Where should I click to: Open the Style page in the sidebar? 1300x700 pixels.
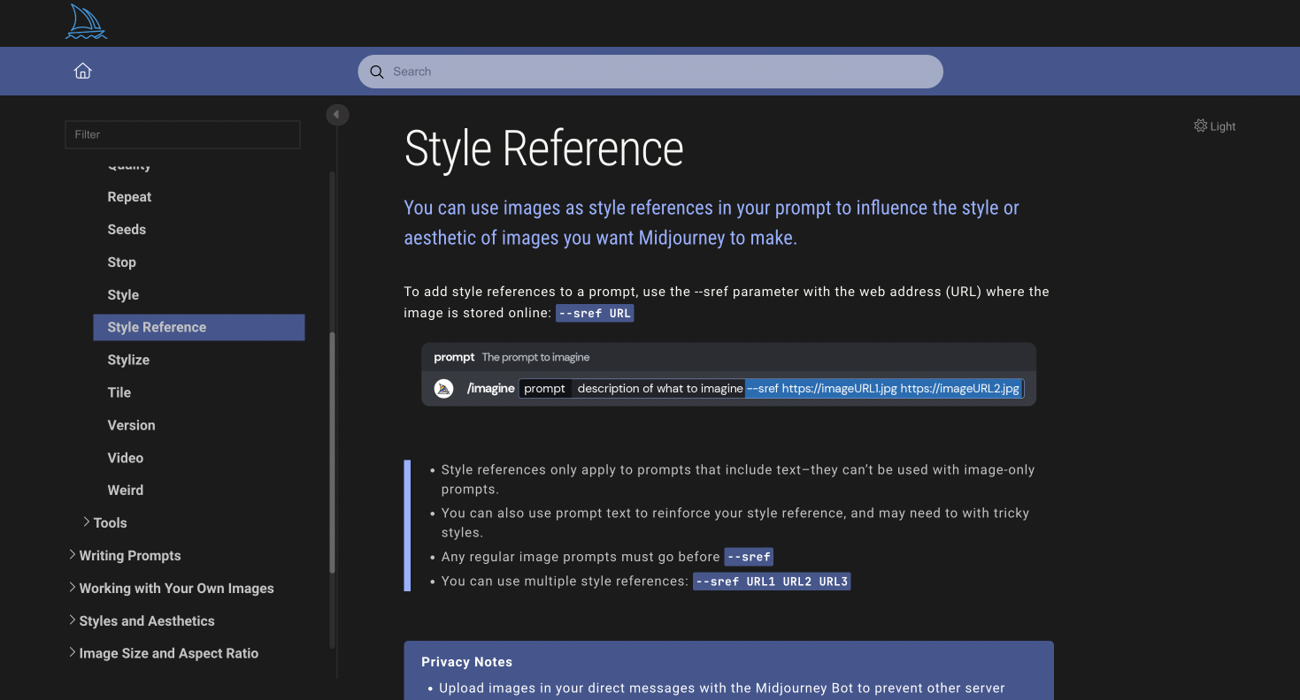[x=123, y=295]
